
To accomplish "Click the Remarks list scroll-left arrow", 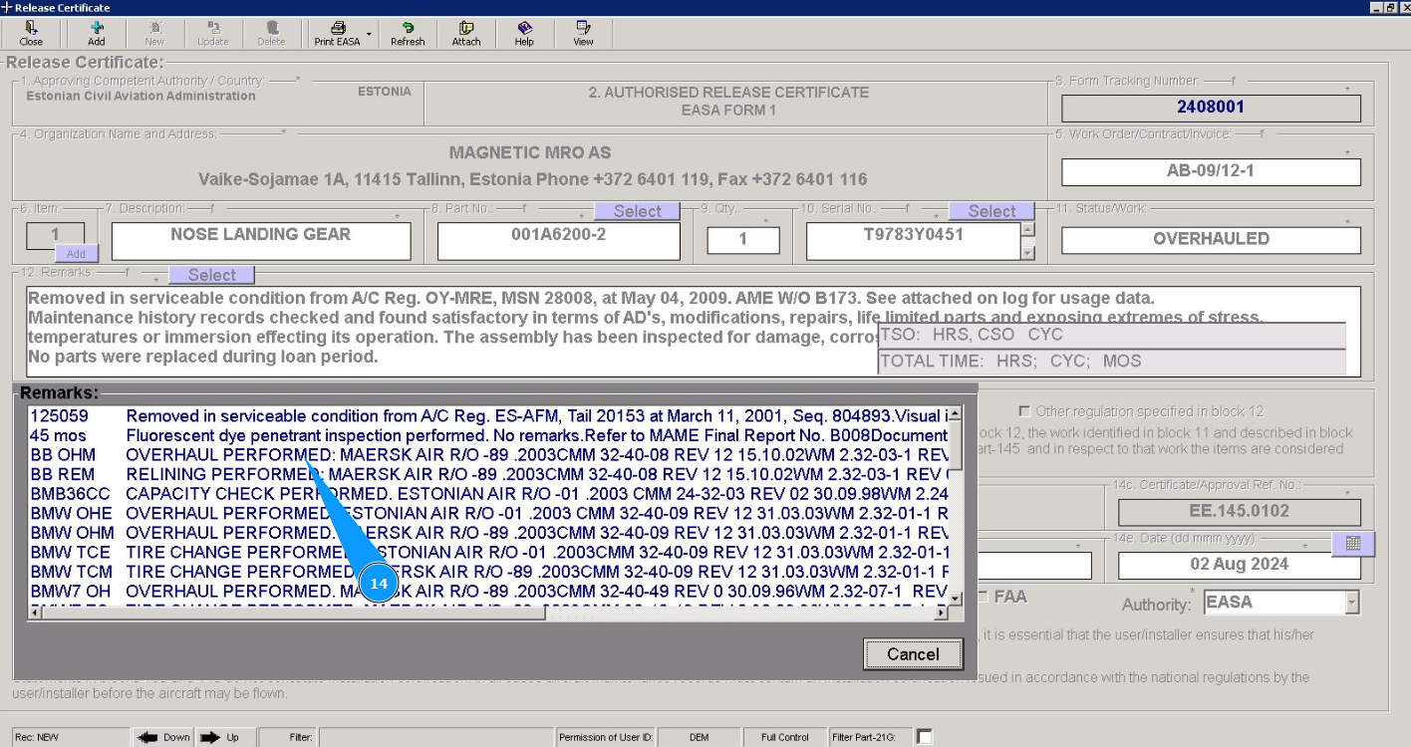I will 37,613.
